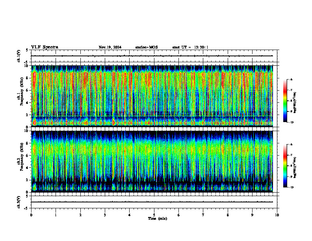Click the time axis tick label '7'
The image size is (312, 241).
[203, 215]
